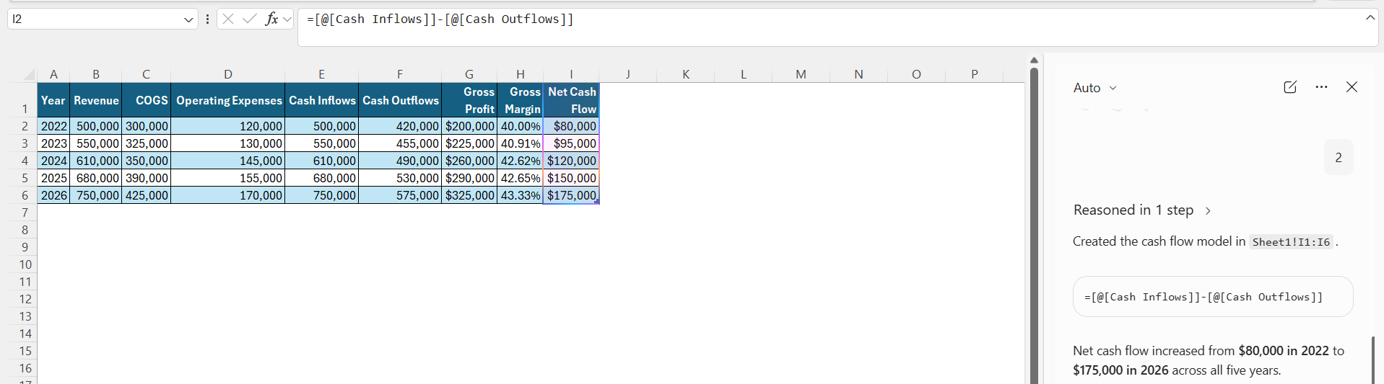Close the assistant side panel
Screen dimensions: 1384x384
[1352, 87]
